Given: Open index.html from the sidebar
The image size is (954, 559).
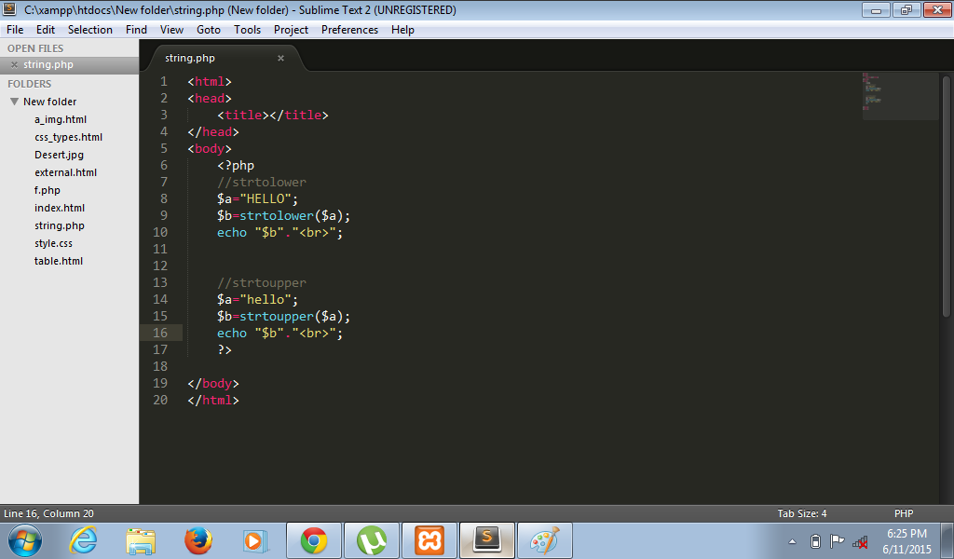Looking at the screenshot, I should pyautogui.click(x=60, y=208).
